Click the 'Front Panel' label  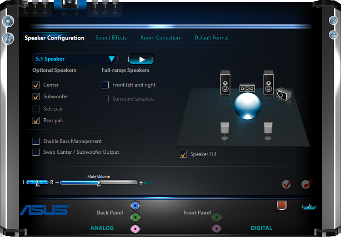(197, 212)
